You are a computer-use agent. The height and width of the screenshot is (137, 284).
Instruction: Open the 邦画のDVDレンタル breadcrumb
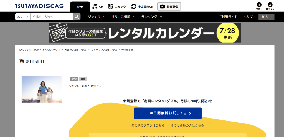pos(75,50)
